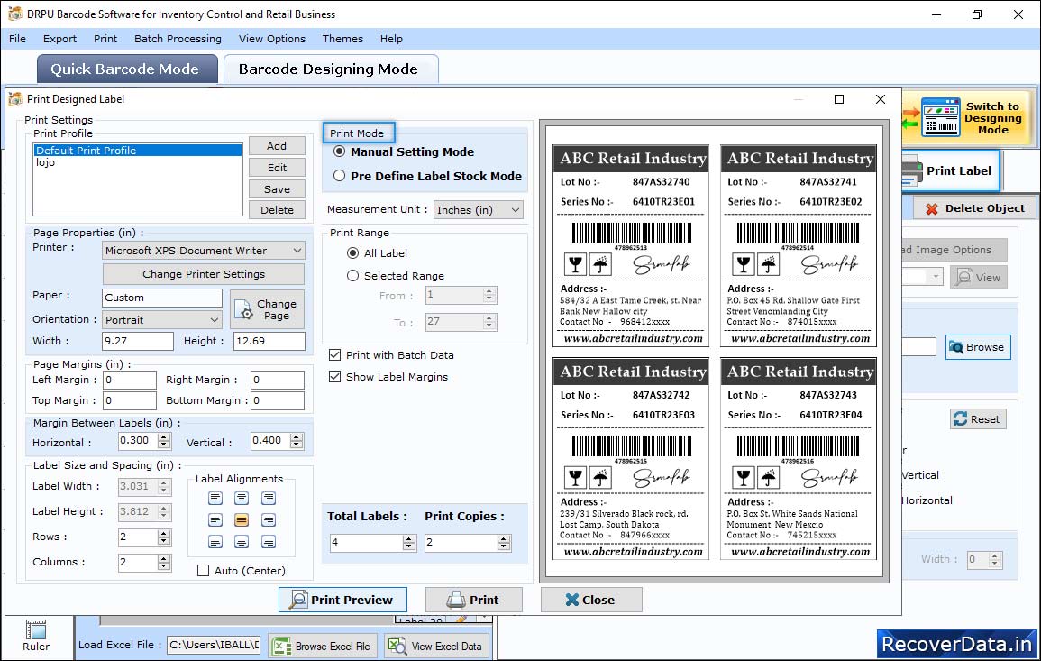
Task: Click the page Width input field
Action: point(137,341)
